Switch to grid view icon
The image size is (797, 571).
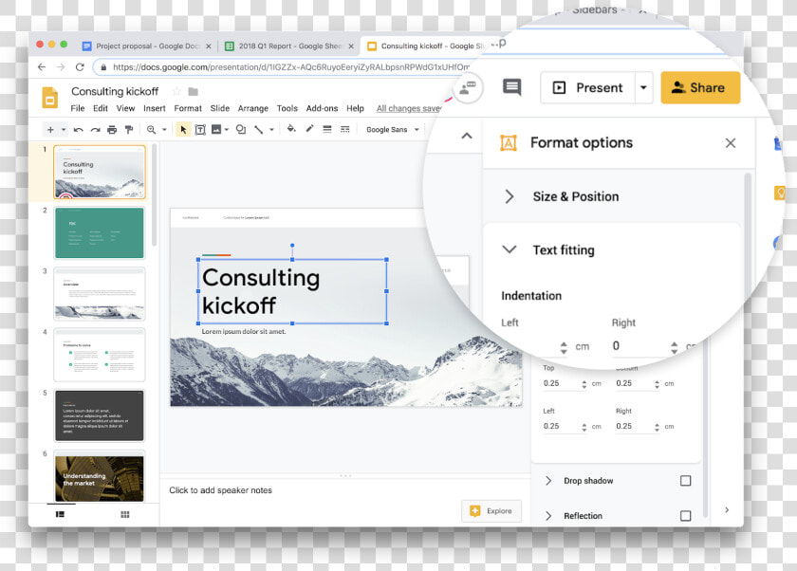(125, 515)
